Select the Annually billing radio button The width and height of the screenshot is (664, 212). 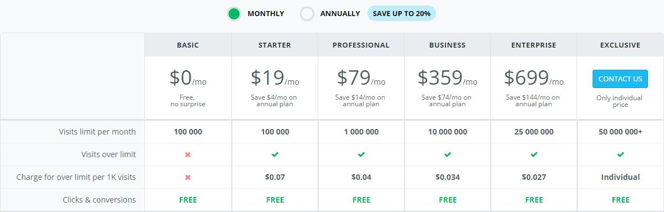307,14
